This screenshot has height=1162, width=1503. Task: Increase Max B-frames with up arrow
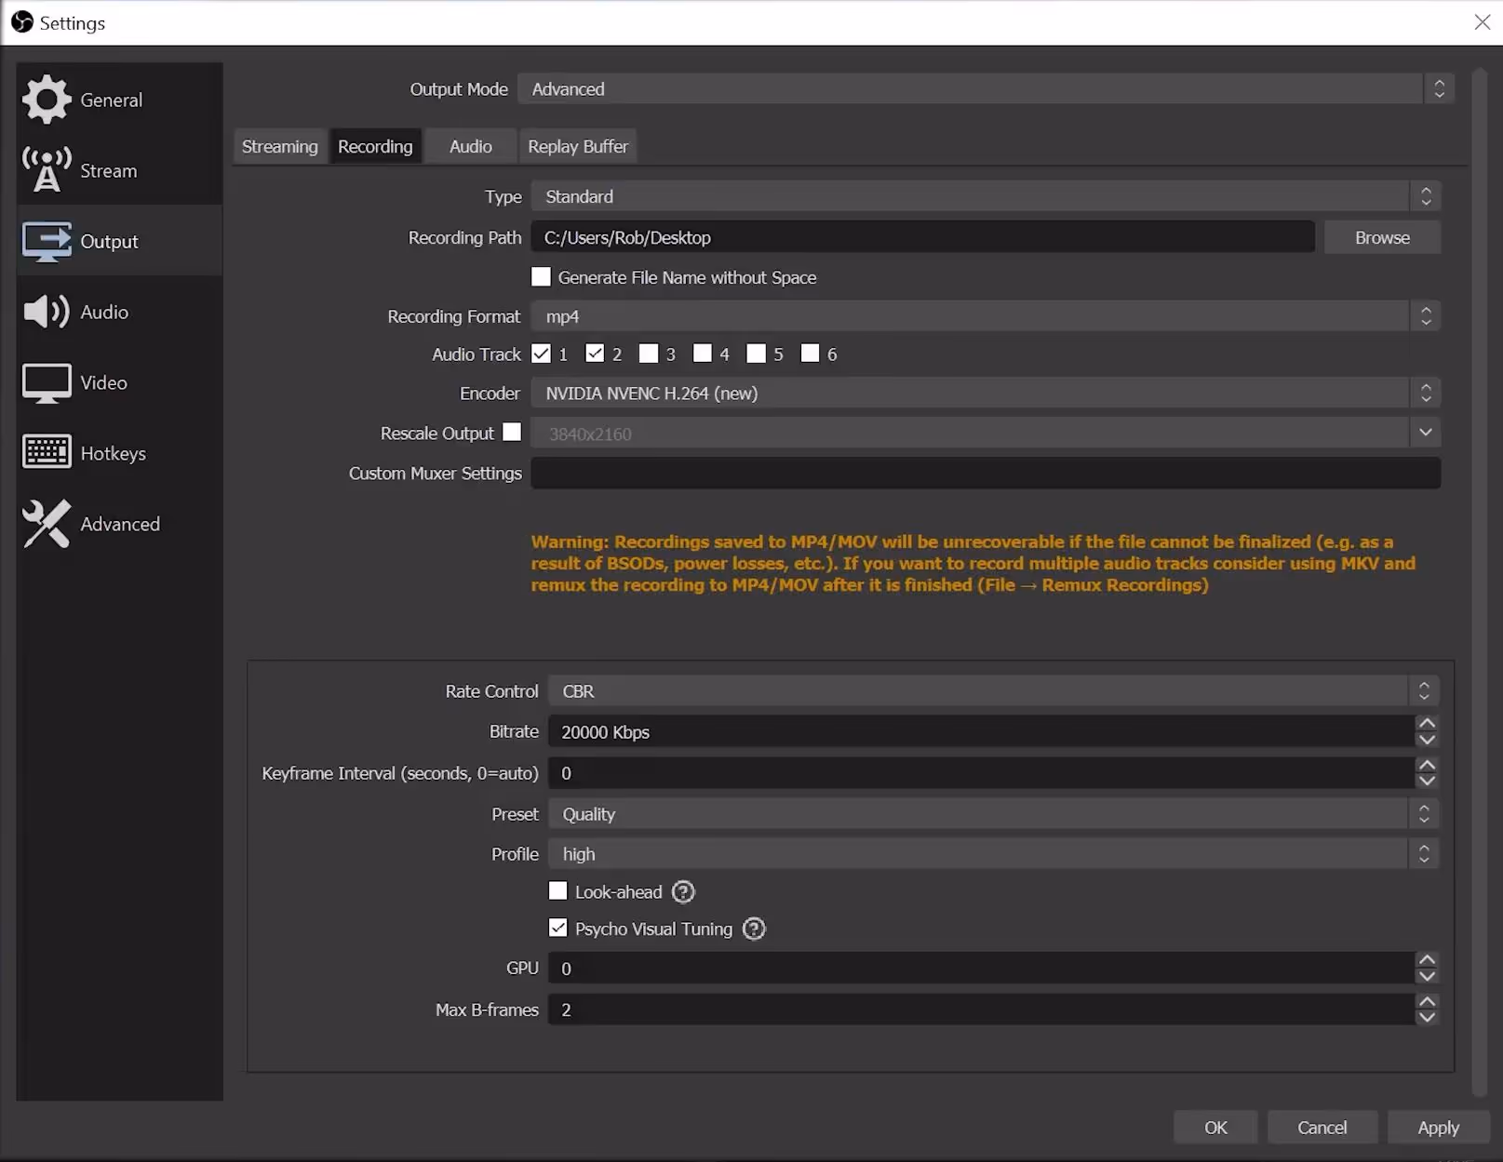pyautogui.click(x=1427, y=1002)
